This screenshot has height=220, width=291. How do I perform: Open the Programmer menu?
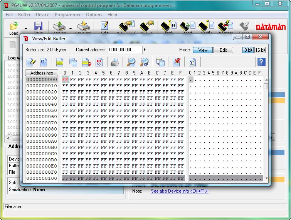[x=67, y=15]
